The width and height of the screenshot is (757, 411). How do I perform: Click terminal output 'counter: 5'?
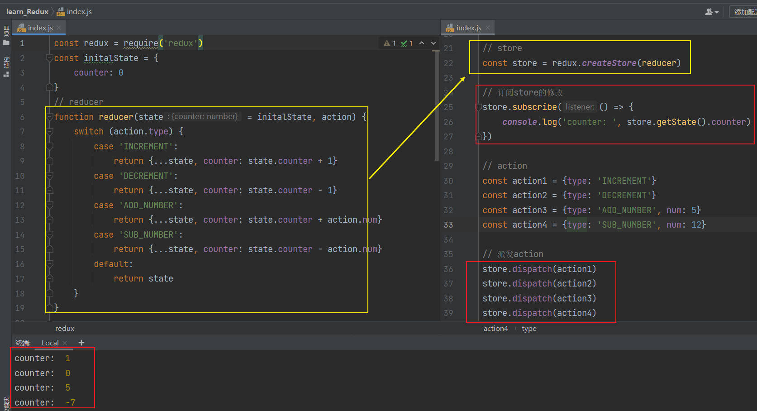43,387
